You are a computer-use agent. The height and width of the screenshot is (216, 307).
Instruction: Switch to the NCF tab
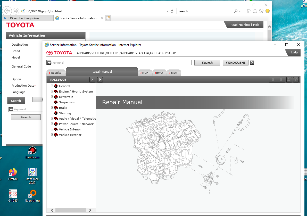[144, 73]
